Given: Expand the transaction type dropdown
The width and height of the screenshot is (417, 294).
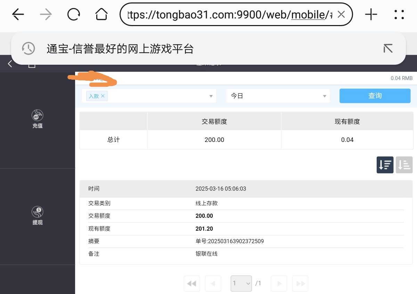Looking at the screenshot, I should [211, 96].
